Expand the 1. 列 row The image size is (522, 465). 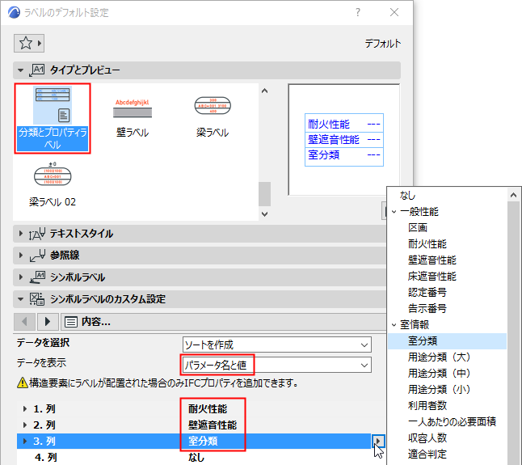25,408
